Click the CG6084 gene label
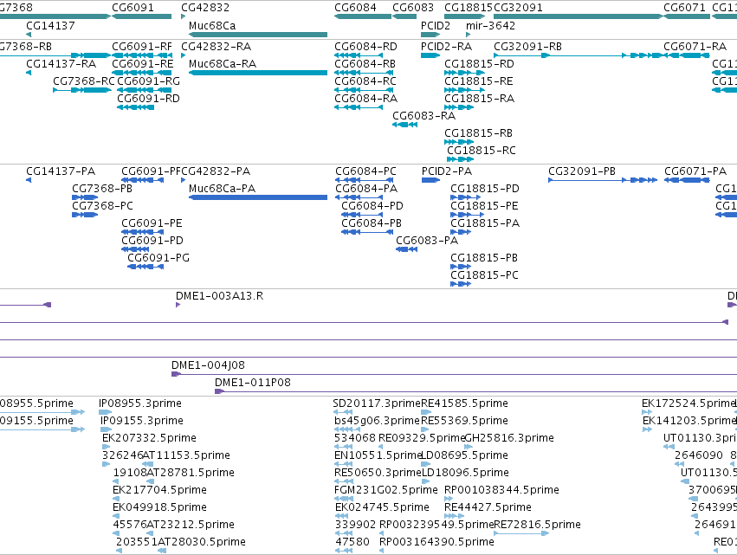The width and height of the screenshot is (737, 555). [x=355, y=8]
